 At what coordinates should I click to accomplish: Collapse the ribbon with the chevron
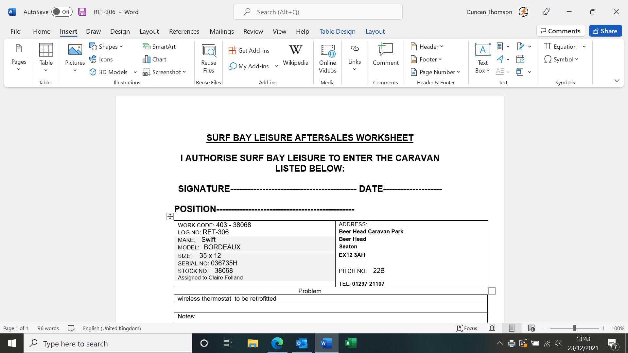click(x=617, y=80)
